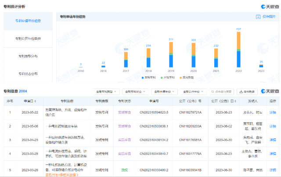The width and height of the screenshot is (281, 177).
Task: Click Tianyancha logo at top right
Action: pos(270,7)
